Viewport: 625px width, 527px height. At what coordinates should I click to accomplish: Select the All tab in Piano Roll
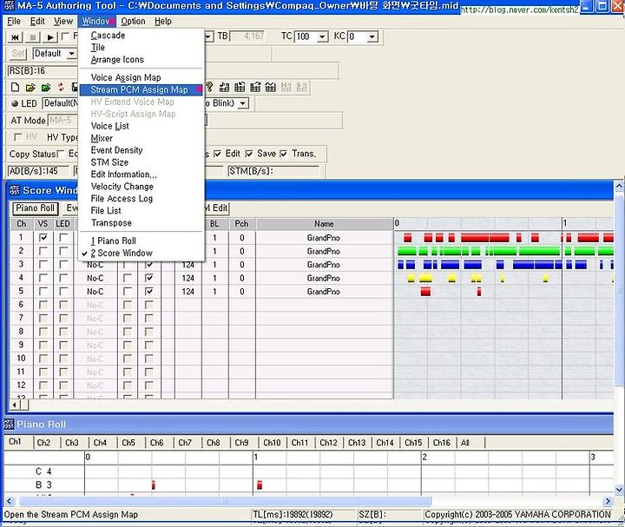[465, 443]
